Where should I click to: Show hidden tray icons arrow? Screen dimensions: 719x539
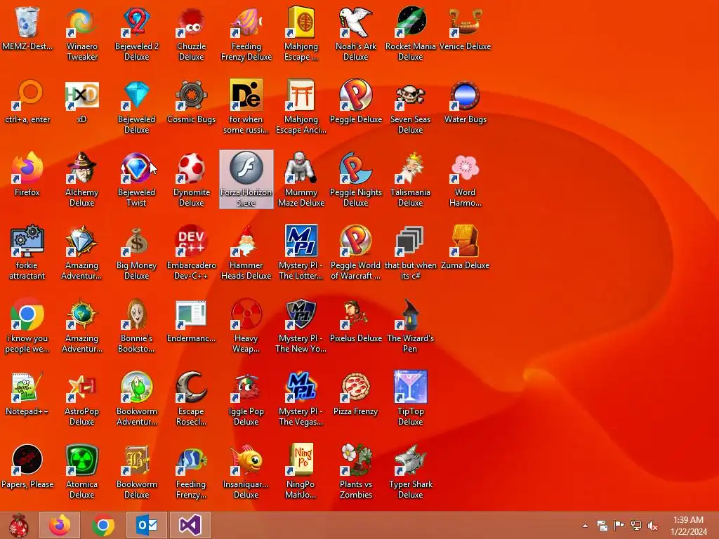tap(585, 526)
